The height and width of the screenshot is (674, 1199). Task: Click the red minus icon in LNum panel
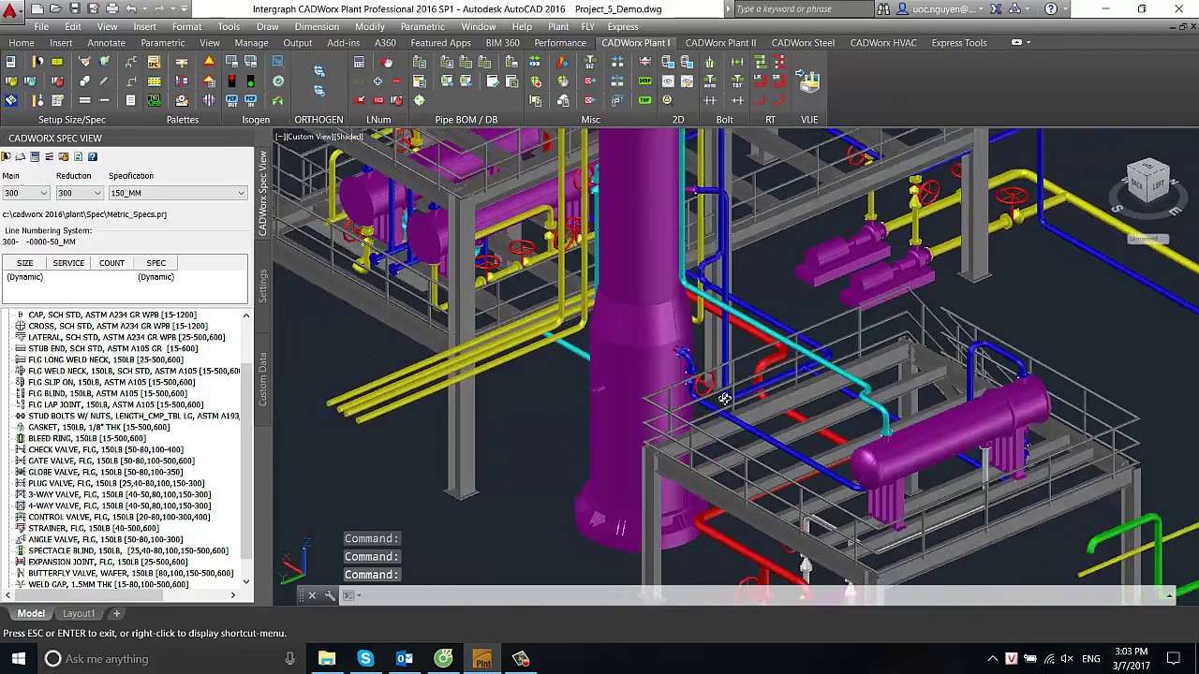[396, 81]
